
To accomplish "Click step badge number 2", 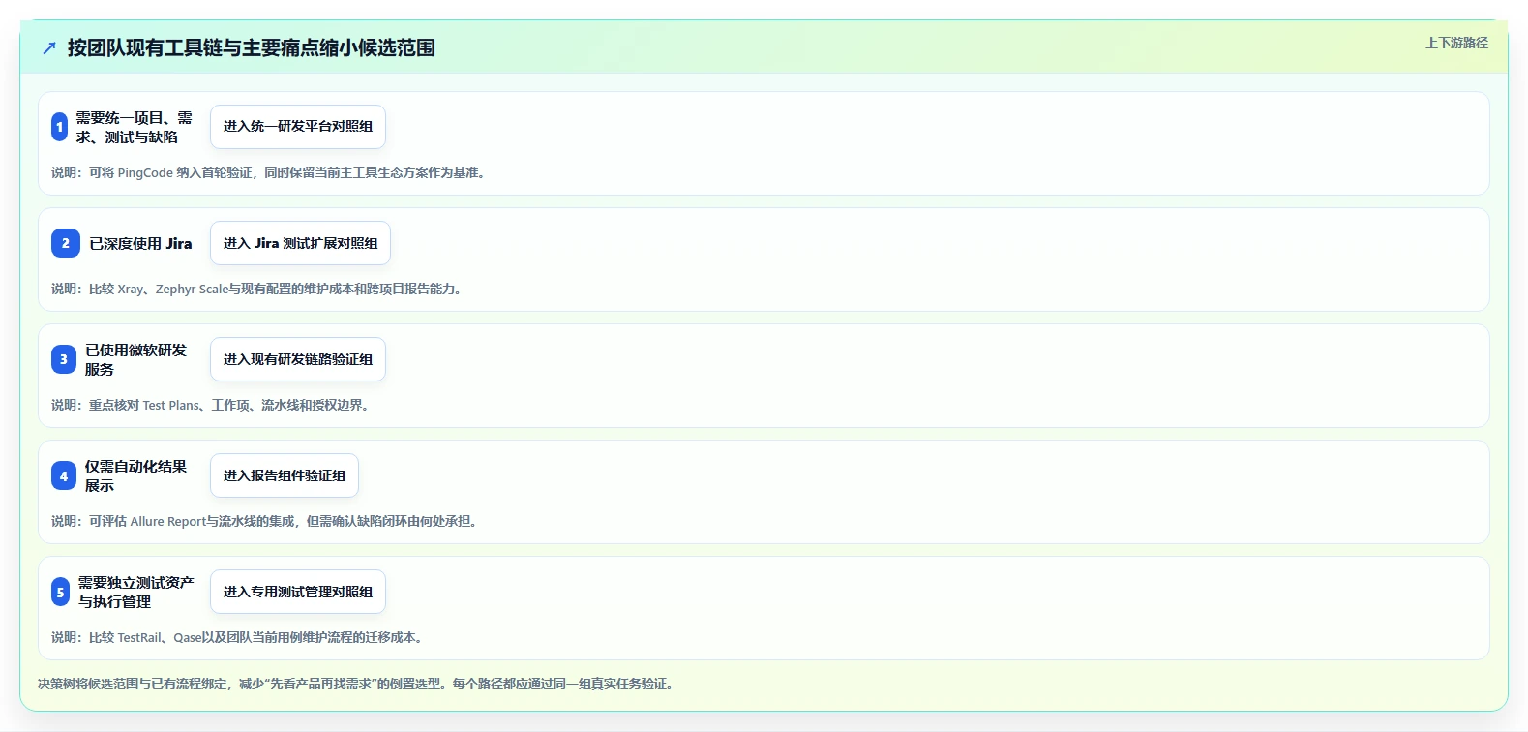I will (x=66, y=243).
